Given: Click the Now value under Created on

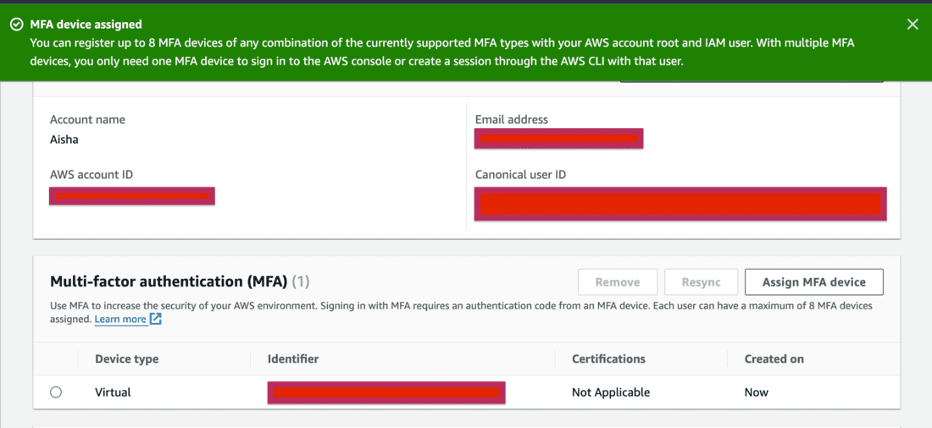Looking at the screenshot, I should point(757,392).
